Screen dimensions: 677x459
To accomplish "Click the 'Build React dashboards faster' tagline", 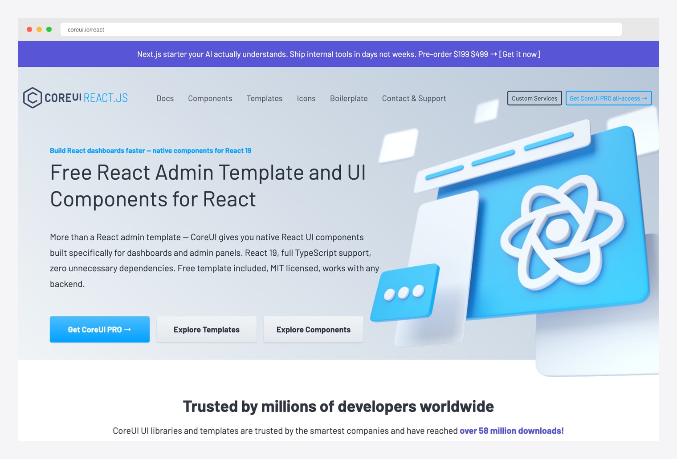I will tap(151, 151).
